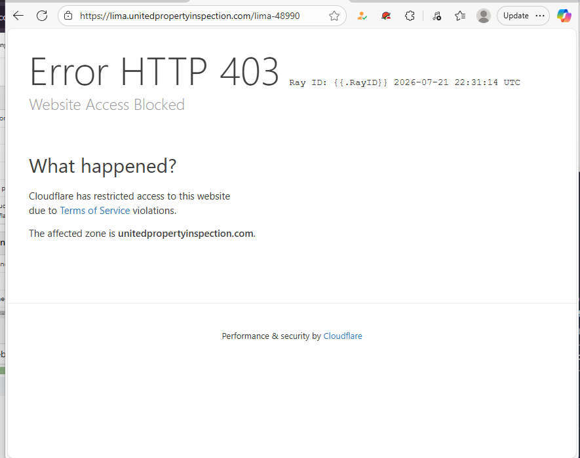580x458 pixels.
Task: Click the 'Performance & security by' footer text
Action: point(271,336)
